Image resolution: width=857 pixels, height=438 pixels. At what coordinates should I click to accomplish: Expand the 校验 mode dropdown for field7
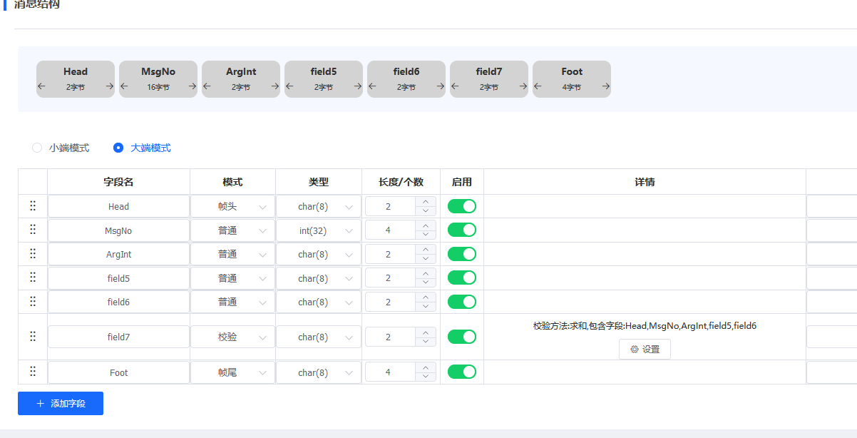click(x=232, y=337)
